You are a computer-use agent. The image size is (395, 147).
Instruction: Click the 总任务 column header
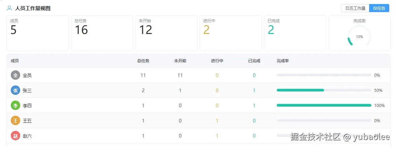(x=143, y=61)
